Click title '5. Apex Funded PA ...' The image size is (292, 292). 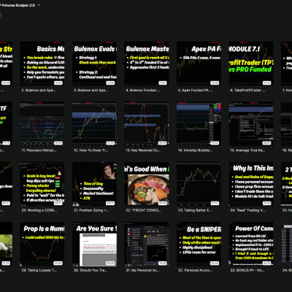(195, 91)
